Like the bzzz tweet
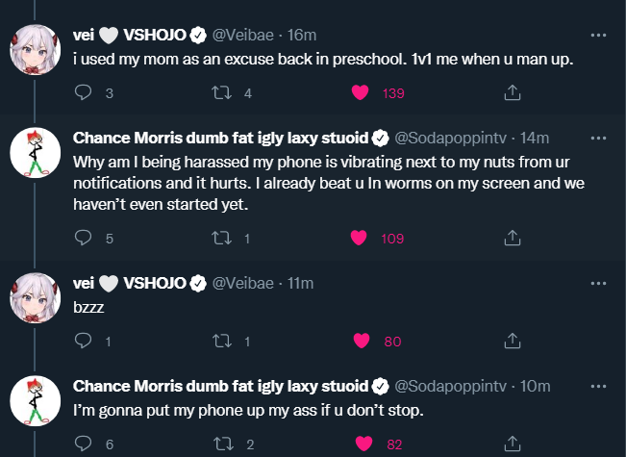 [x=361, y=340]
